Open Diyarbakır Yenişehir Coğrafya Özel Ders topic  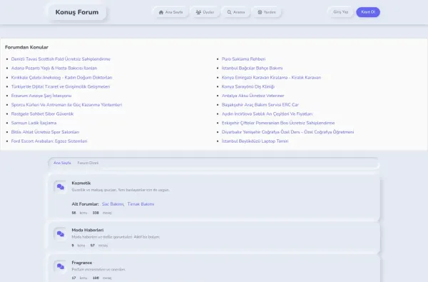point(287,132)
